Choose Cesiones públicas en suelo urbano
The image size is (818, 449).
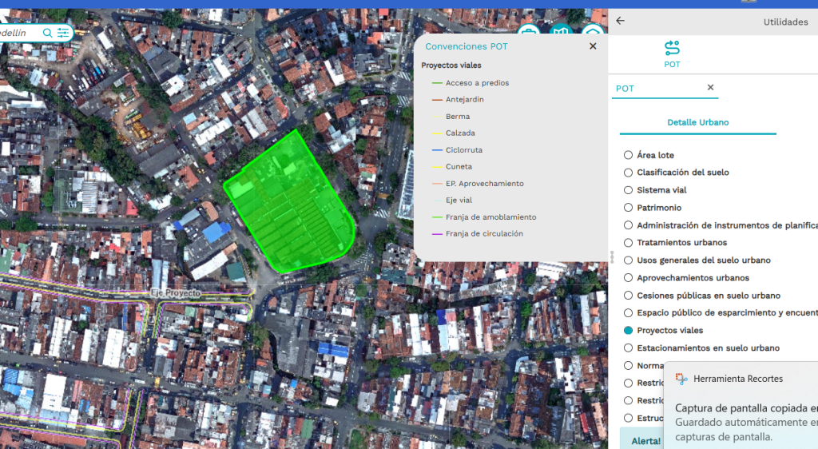(x=628, y=295)
